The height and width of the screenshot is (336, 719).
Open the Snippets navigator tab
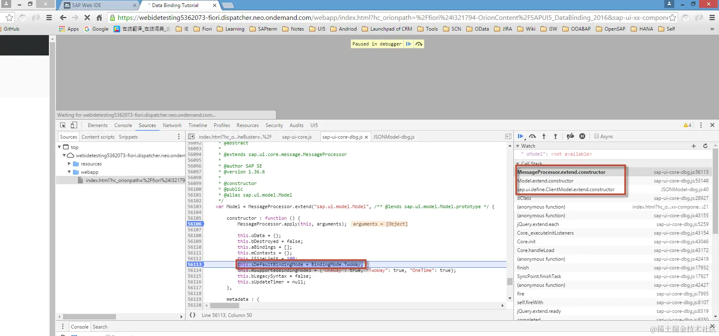coord(128,137)
